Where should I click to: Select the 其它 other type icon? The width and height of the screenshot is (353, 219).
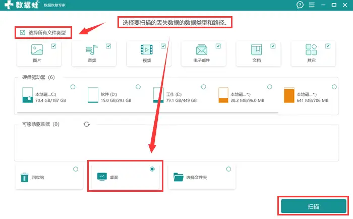[311, 49]
